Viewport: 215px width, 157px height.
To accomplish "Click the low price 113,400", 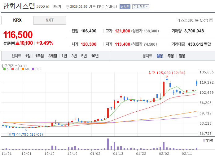I will [122, 44].
